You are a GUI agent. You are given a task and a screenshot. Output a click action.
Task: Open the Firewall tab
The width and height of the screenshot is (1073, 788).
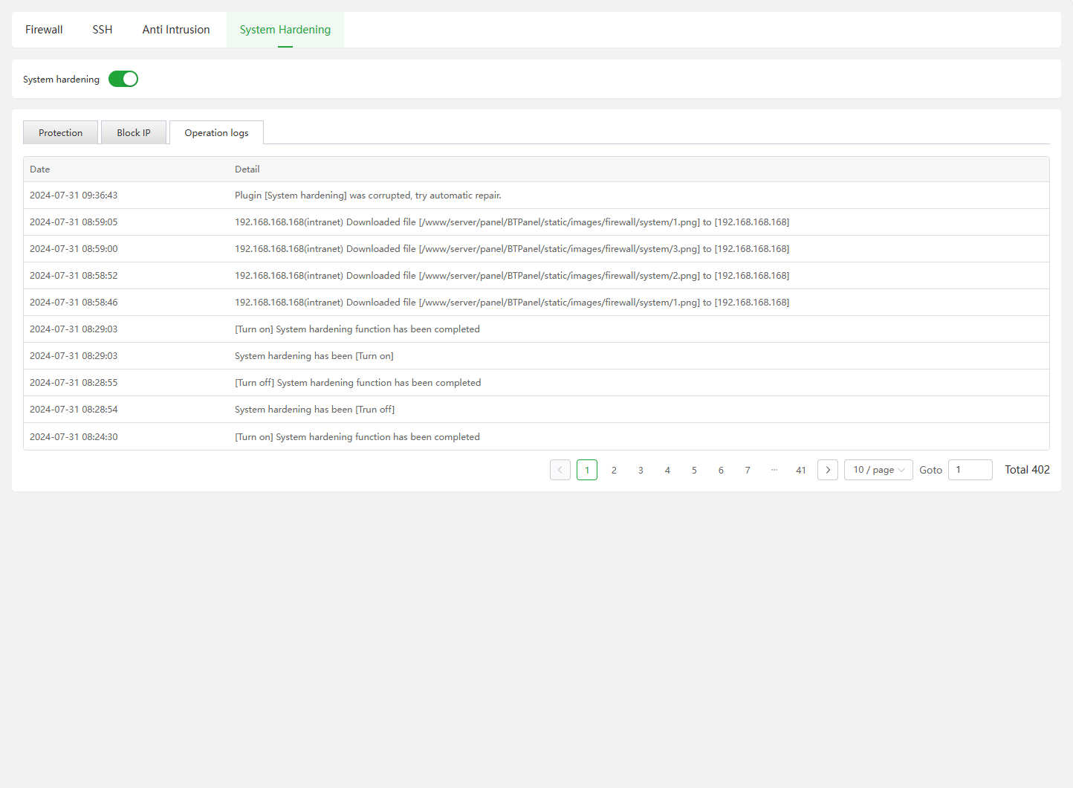point(44,30)
